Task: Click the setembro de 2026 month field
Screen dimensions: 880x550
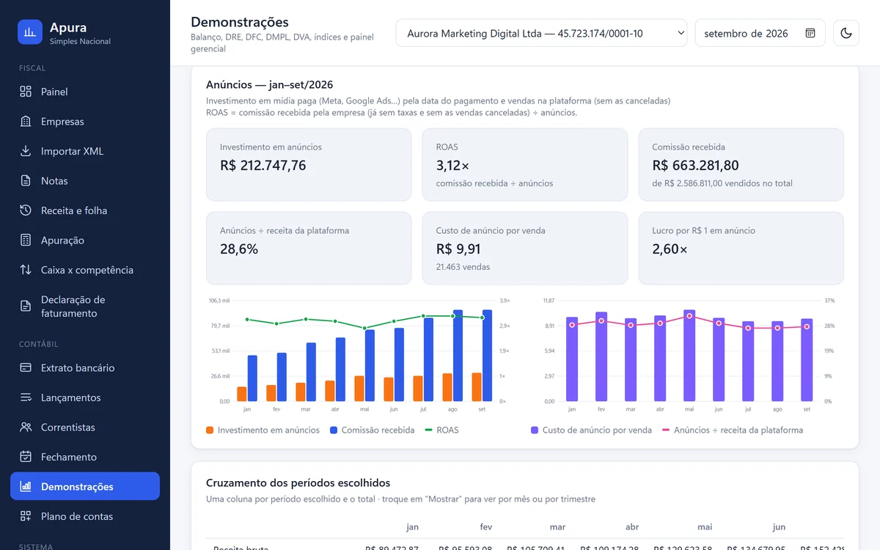Action: click(x=760, y=33)
